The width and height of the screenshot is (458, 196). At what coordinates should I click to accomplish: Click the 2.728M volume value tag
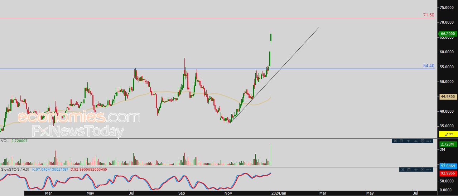click(448, 144)
